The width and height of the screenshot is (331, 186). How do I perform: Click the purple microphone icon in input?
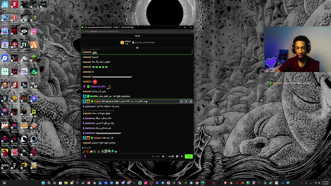click(x=85, y=156)
